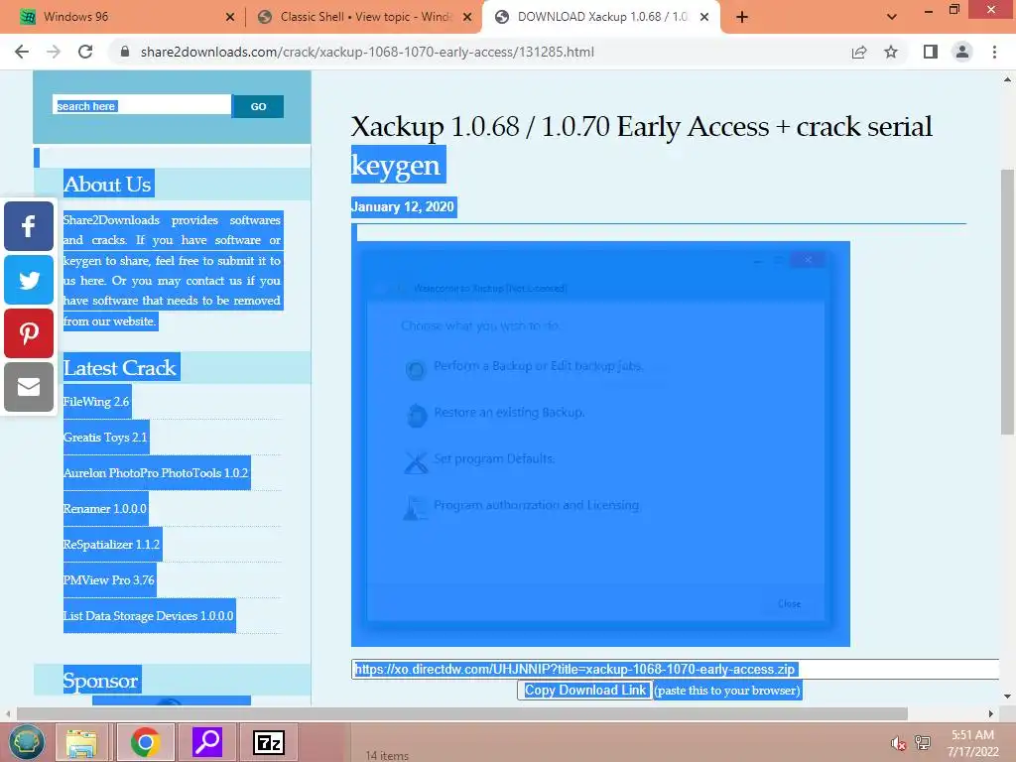View site lock security info
Viewport: 1016px width, 762px height.
tap(125, 52)
